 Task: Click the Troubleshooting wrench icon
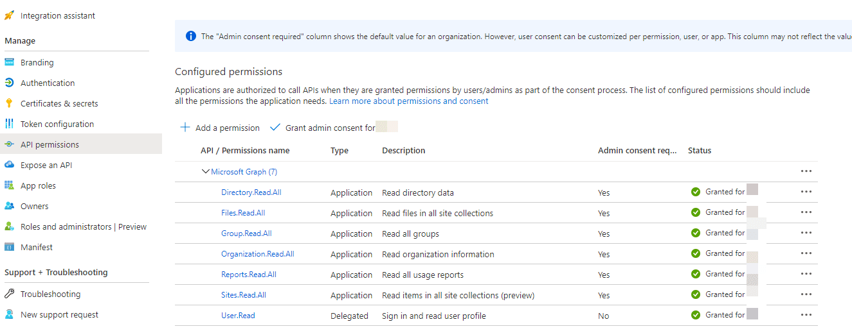9,294
